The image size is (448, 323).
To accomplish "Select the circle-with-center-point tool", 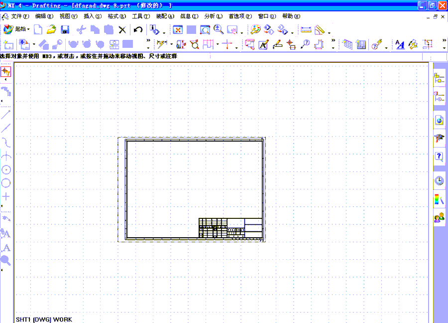I will click(x=6, y=169).
